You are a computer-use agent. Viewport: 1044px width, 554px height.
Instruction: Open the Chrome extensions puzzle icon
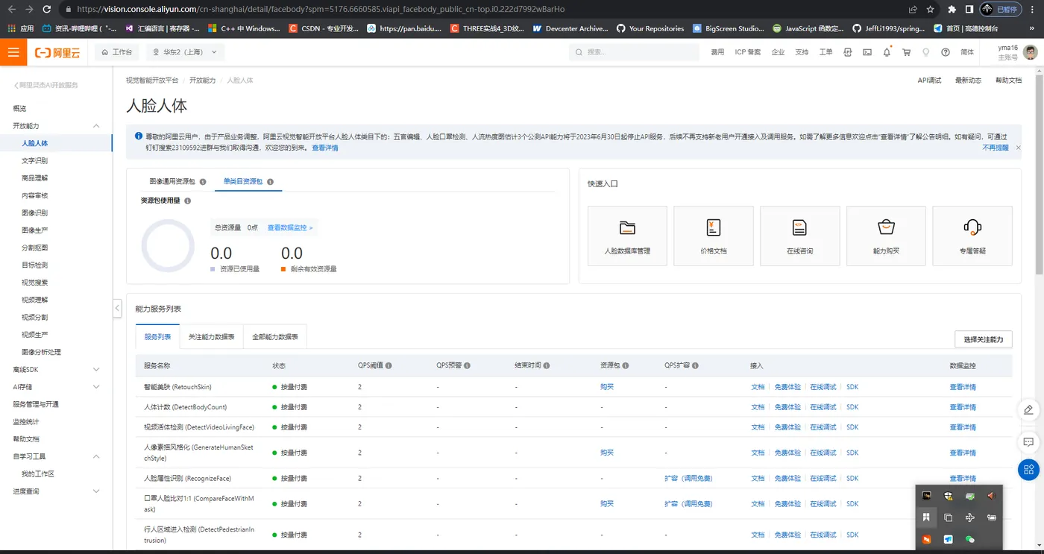click(x=952, y=10)
